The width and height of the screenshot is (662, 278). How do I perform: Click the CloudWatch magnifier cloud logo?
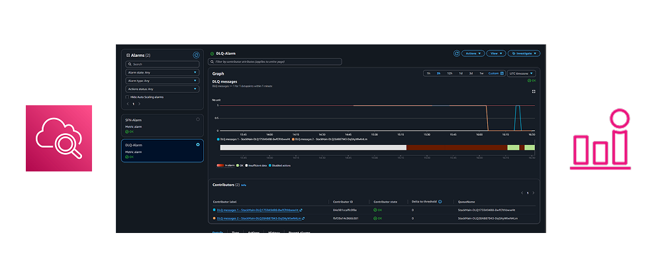59,138
